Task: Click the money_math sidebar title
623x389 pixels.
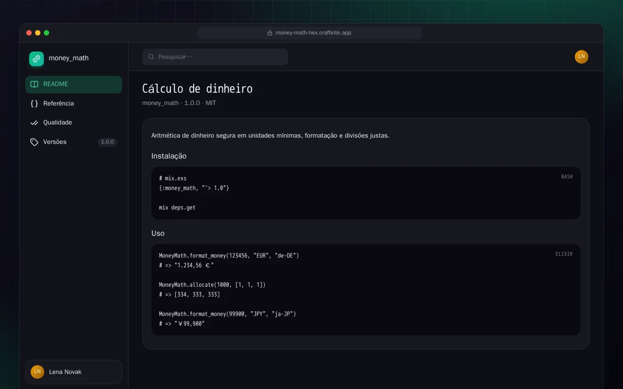Action: [x=69, y=58]
